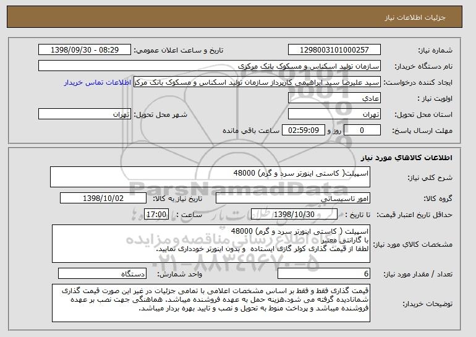
Task: Click the label حداقل تاریخ اعتبار قیمت
Action: (415, 215)
